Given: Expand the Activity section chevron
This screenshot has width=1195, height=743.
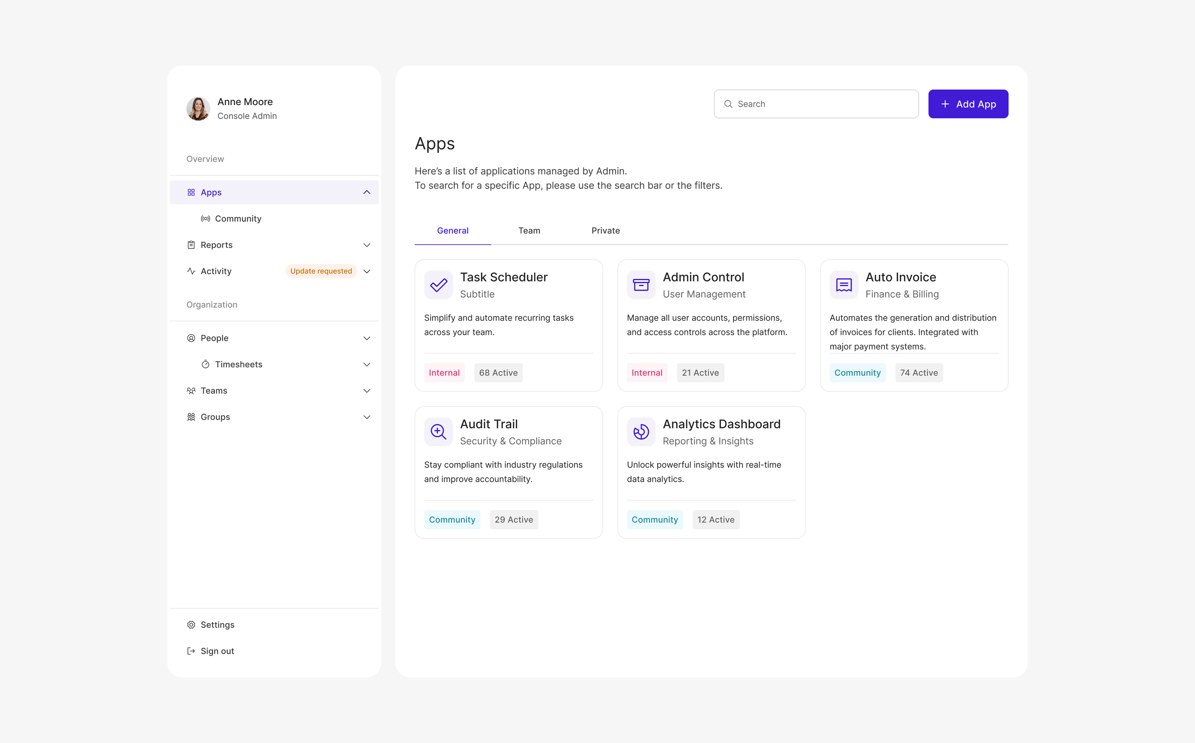Looking at the screenshot, I should click(x=367, y=271).
